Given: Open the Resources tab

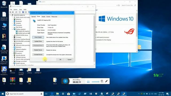Looking at the screenshot, I should 54,17.
